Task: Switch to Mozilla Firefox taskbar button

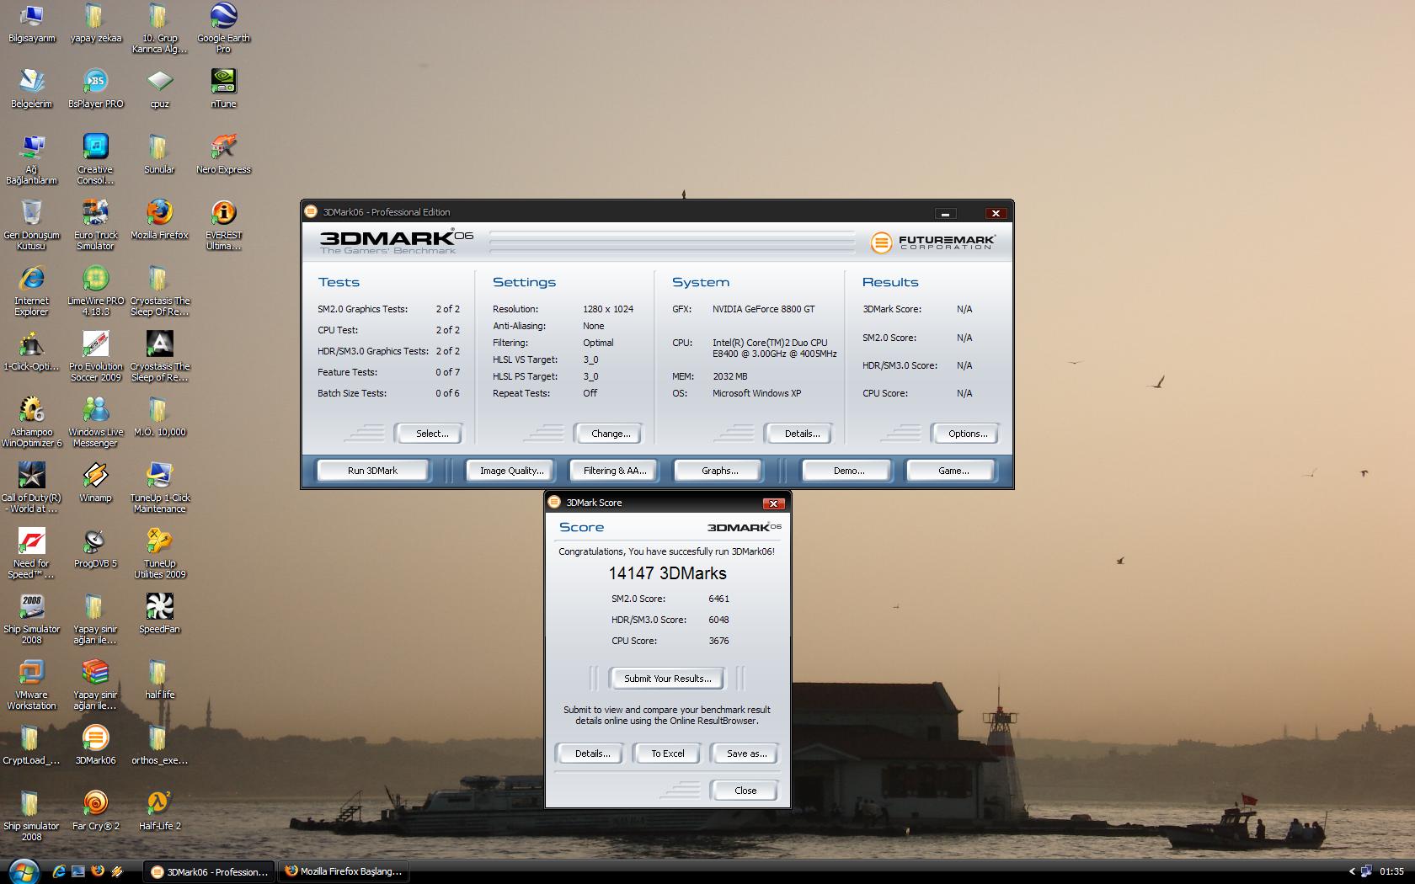Action: click(344, 871)
